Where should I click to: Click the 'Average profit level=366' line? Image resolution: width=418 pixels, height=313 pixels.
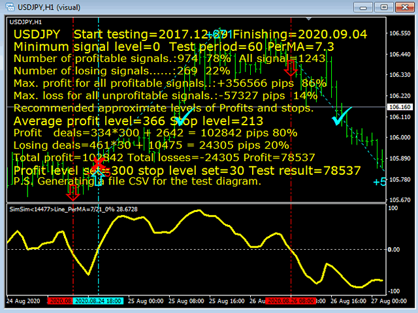coord(138,121)
